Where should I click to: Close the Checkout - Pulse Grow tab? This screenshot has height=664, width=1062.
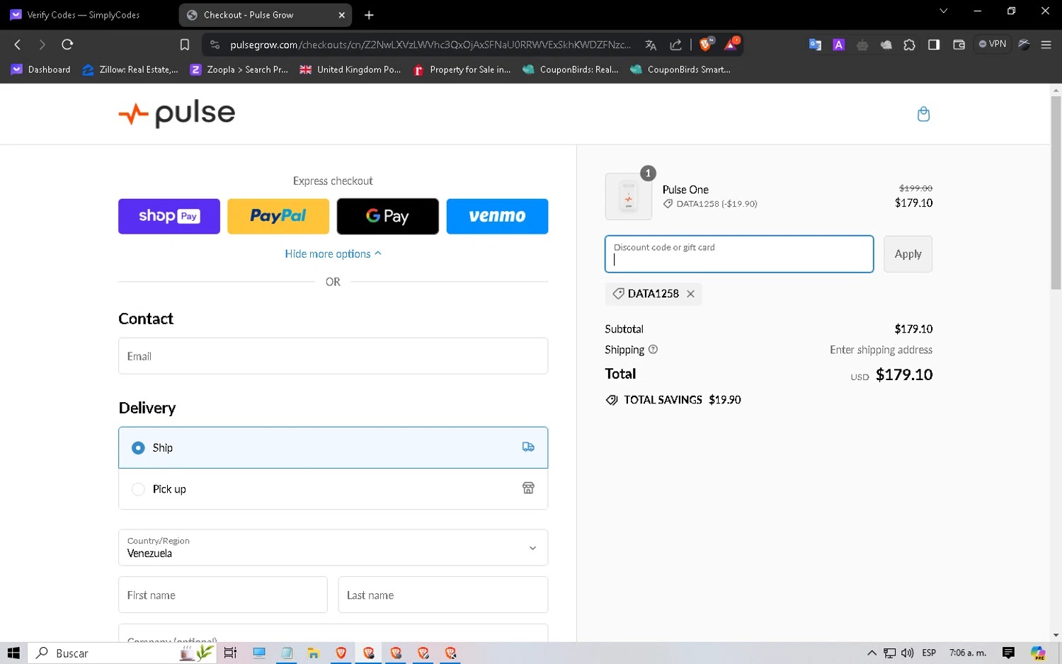pos(341,15)
